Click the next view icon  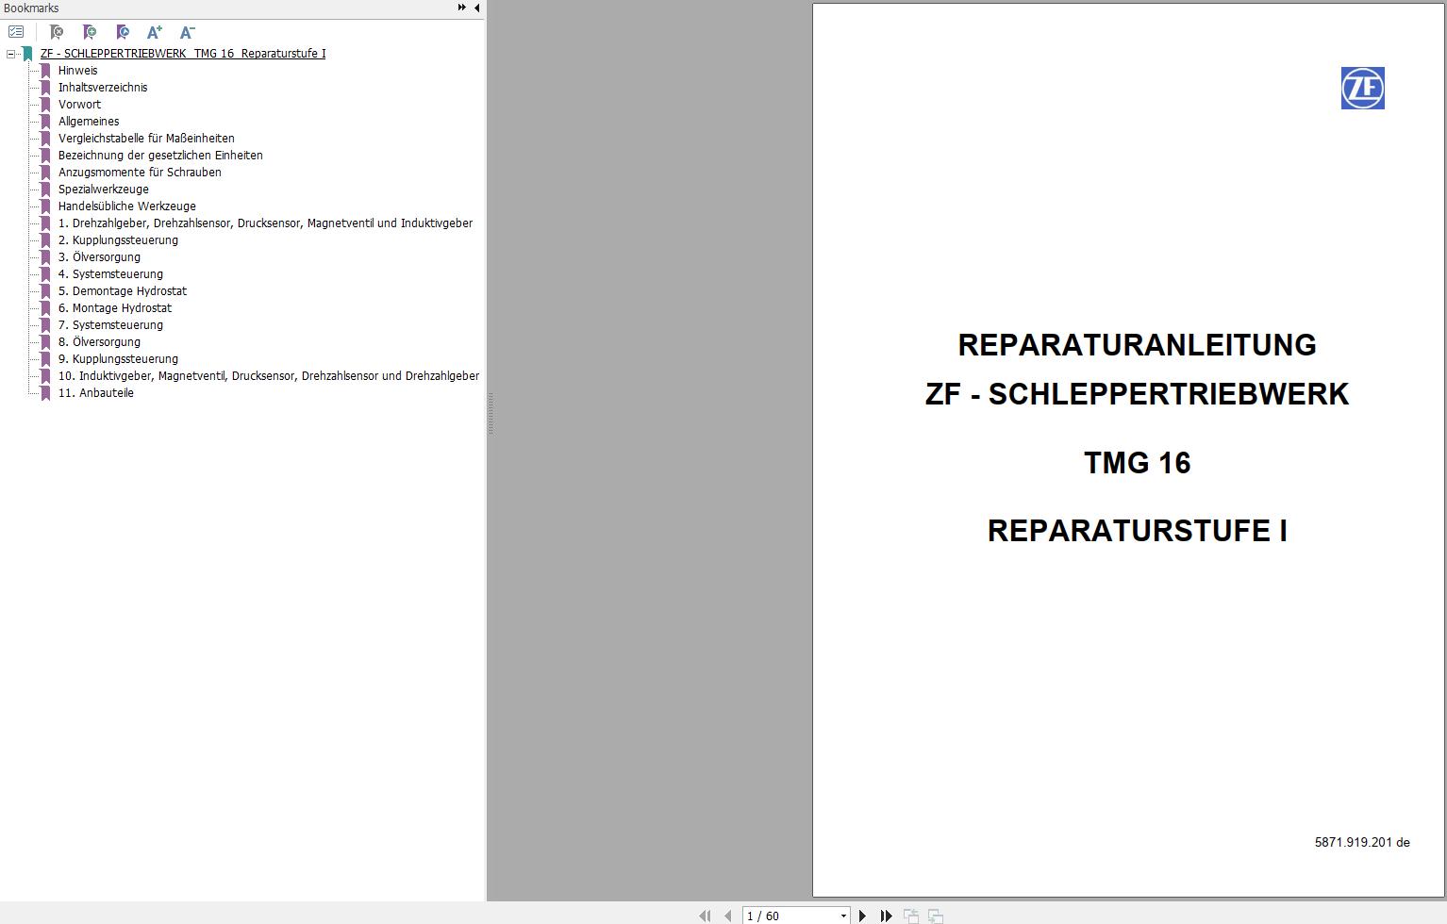point(936,916)
